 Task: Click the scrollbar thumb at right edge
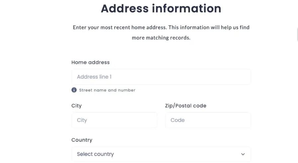pyautogui.click(x=297, y=35)
